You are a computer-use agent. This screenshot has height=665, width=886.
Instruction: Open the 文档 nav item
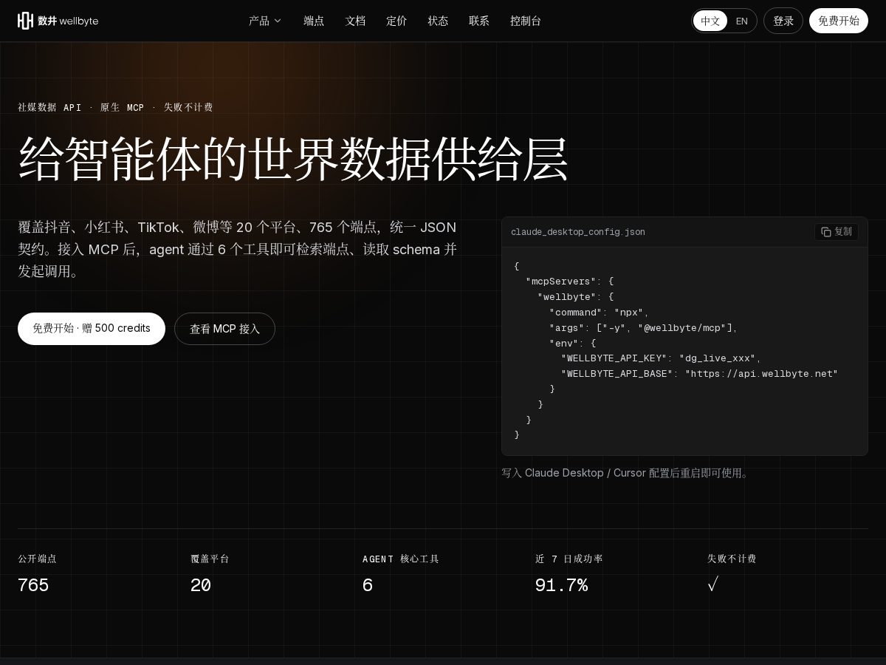pos(355,21)
